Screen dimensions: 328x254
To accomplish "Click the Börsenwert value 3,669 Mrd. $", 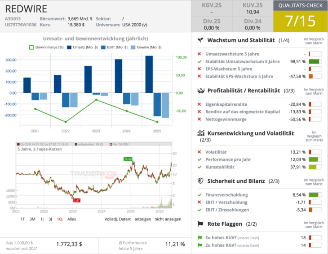I will (80, 18).
